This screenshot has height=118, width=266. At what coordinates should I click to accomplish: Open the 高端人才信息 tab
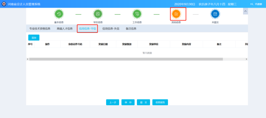click(x=65, y=29)
